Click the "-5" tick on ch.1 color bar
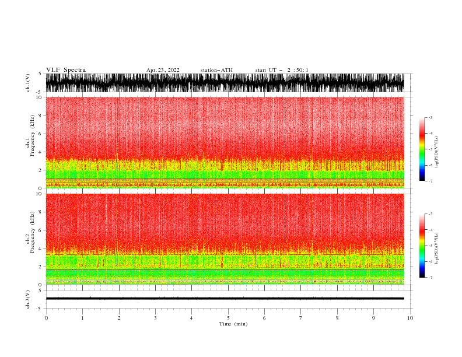462x357 pixels. (x=430, y=149)
